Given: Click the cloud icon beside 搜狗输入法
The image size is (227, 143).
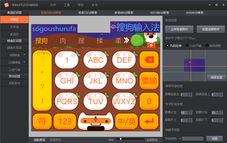Looking at the screenshot, I should [113, 27].
